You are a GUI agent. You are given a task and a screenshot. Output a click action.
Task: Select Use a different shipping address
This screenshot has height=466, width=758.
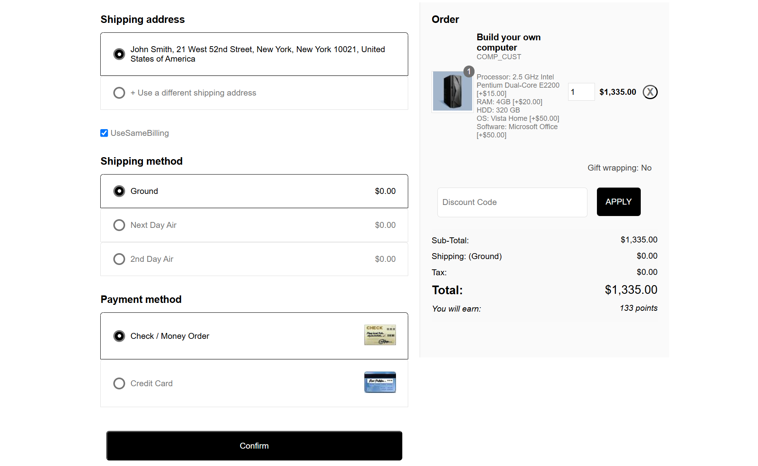tap(119, 93)
